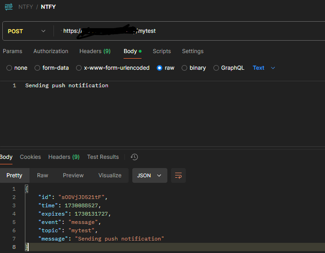Click the HTTP request icon

(x=9, y=7)
